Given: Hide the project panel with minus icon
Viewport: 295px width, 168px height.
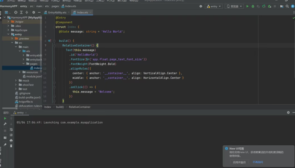Looking at the screenshot, I should [39, 12].
